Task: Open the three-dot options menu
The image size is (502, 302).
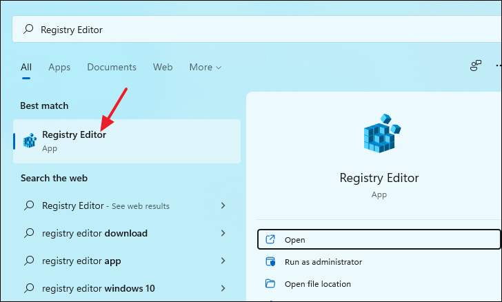Action: coord(499,66)
